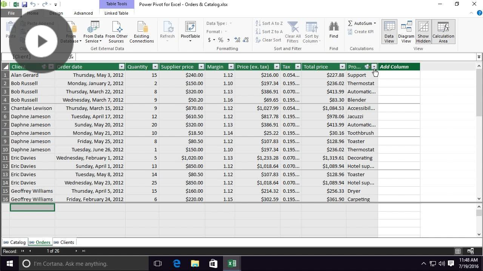483x271 pixels.
Task: Open Order date column filter dropdown
Action: coord(122,67)
